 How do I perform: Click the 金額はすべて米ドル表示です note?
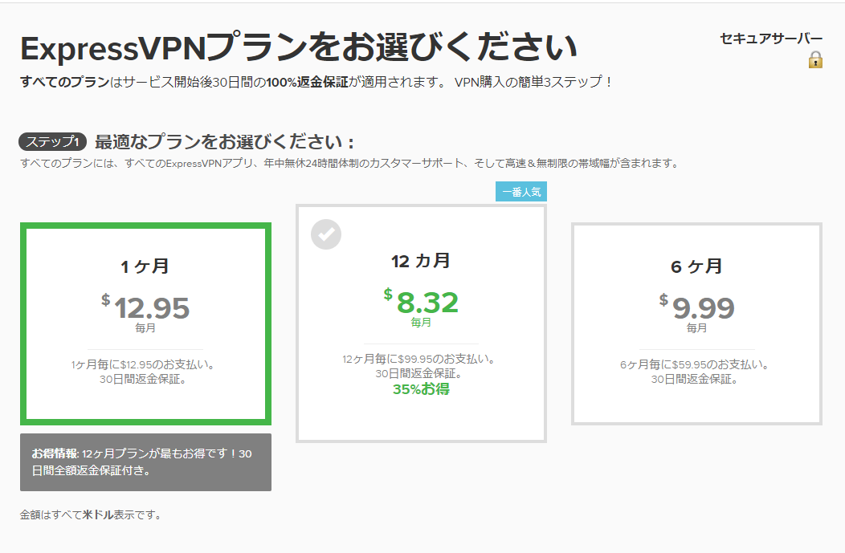pos(91,514)
